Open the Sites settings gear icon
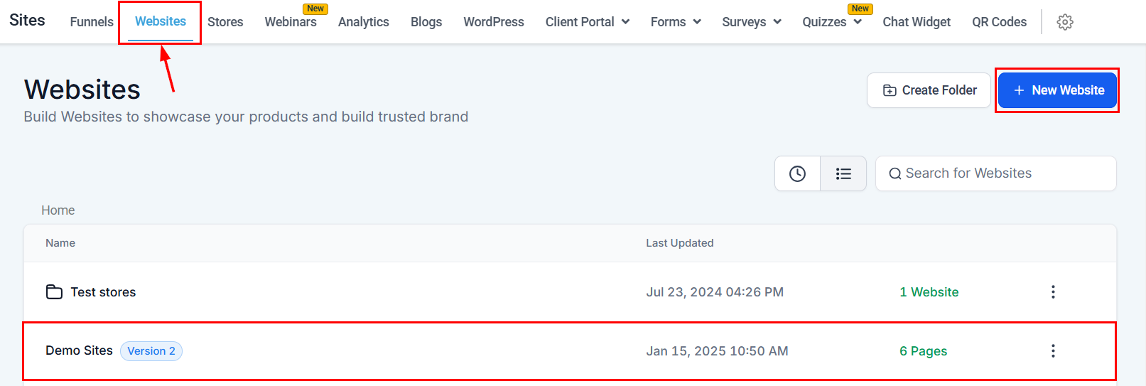This screenshot has width=1146, height=386. (x=1064, y=22)
